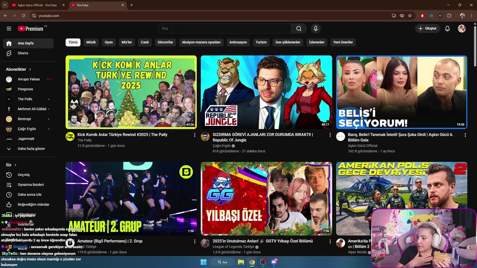This screenshot has width=477, height=268.
Task: Click the youtube.com address bar
Action: [x=209, y=16]
